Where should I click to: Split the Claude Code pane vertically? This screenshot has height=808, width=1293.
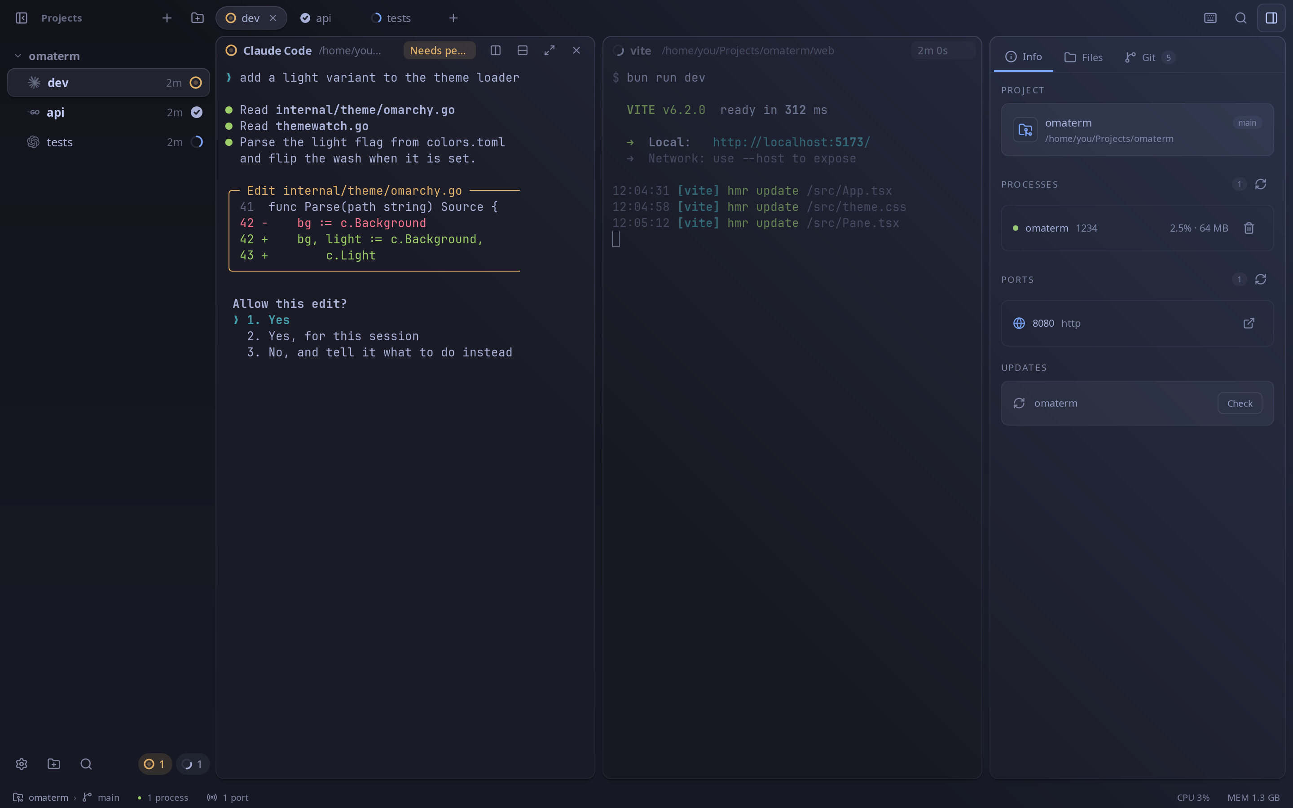tap(495, 50)
